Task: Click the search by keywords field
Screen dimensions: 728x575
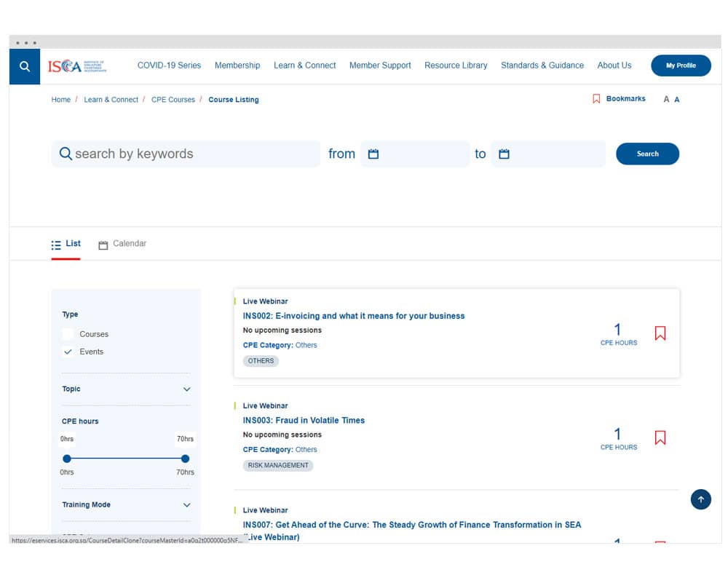Action: click(x=193, y=154)
